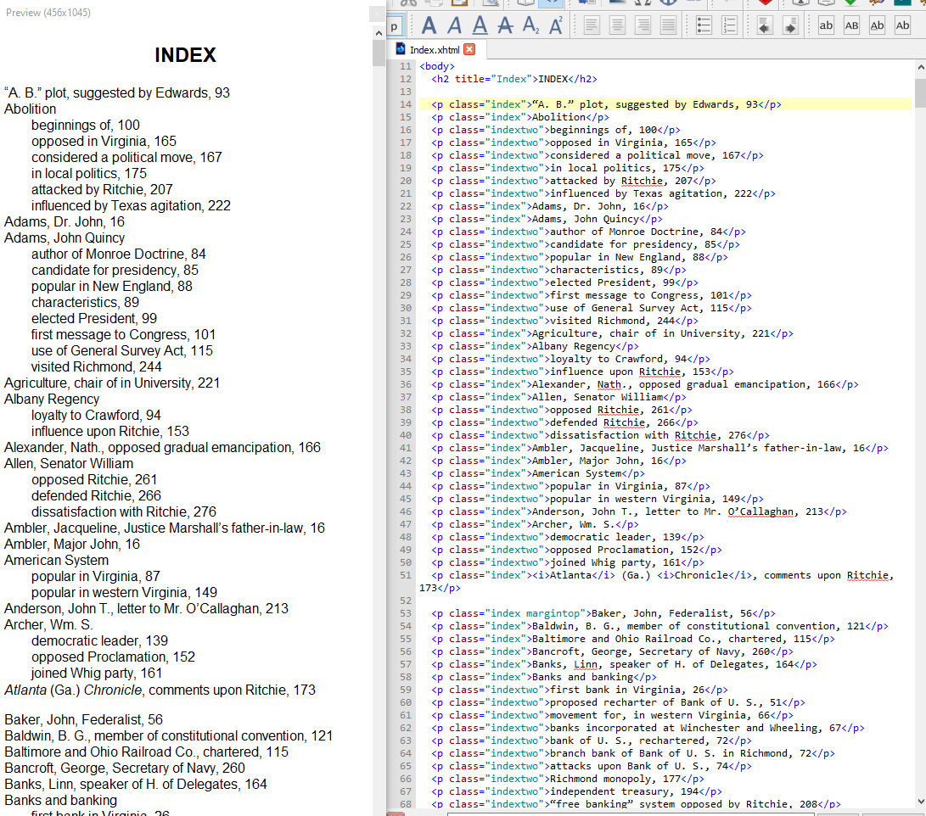This screenshot has width=926, height=816.
Task: Close the Index.xhtml tab
Action: (469, 49)
